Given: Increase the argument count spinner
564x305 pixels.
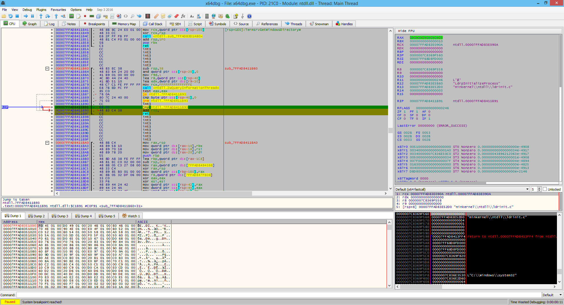Looking at the screenshot, I should [x=539, y=188].
